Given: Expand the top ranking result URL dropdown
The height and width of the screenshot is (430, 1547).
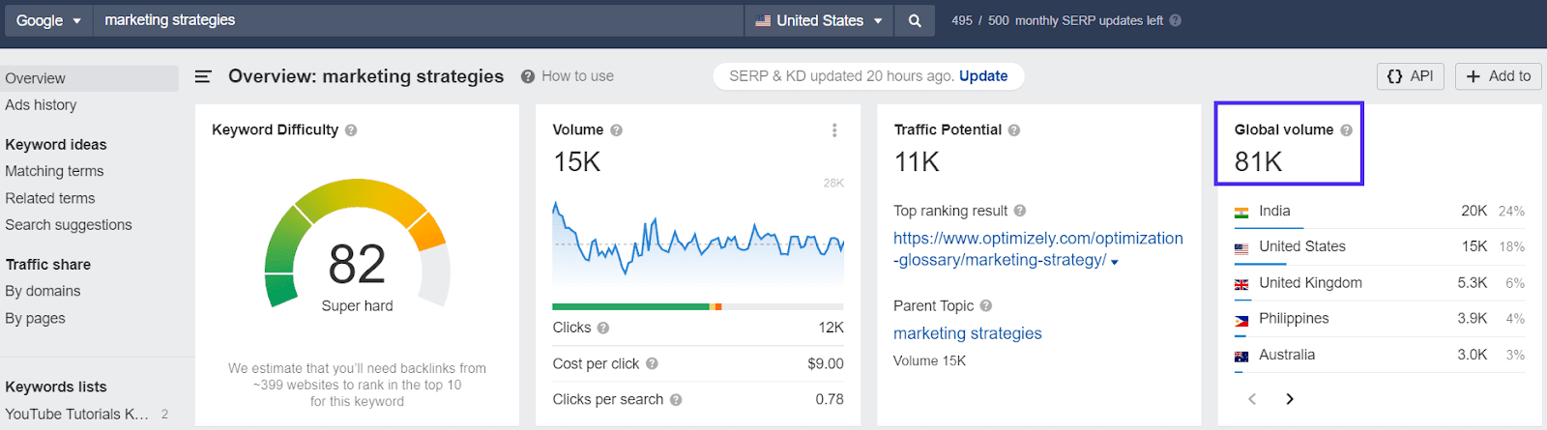Looking at the screenshot, I should [x=1115, y=262].
